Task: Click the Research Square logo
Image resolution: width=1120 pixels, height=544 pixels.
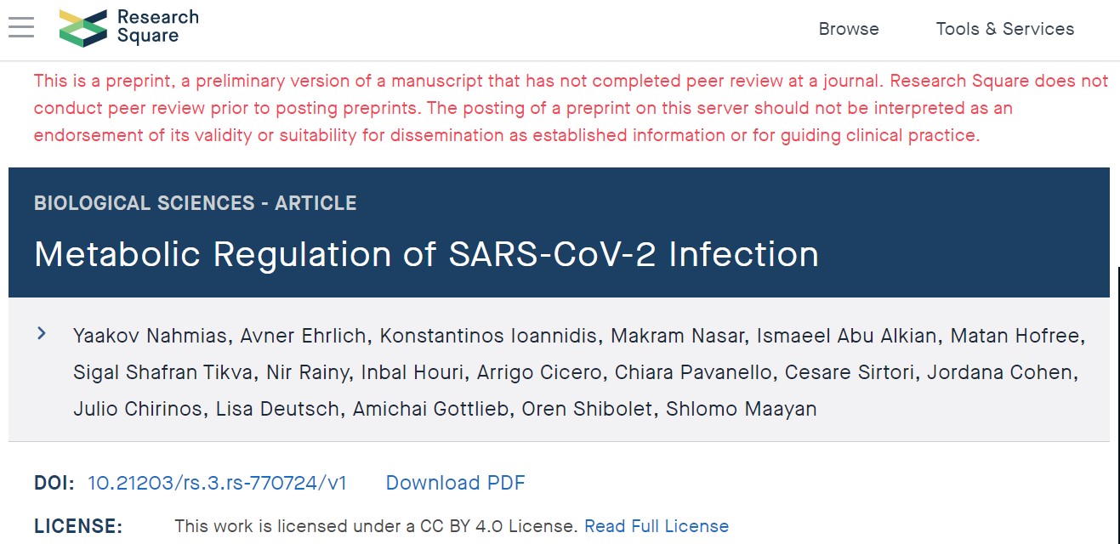Action: [x=128, y=27]
